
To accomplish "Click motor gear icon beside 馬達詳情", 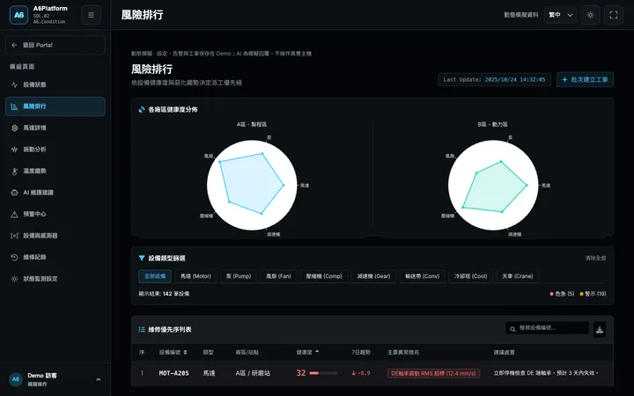I will click(15, 128).
